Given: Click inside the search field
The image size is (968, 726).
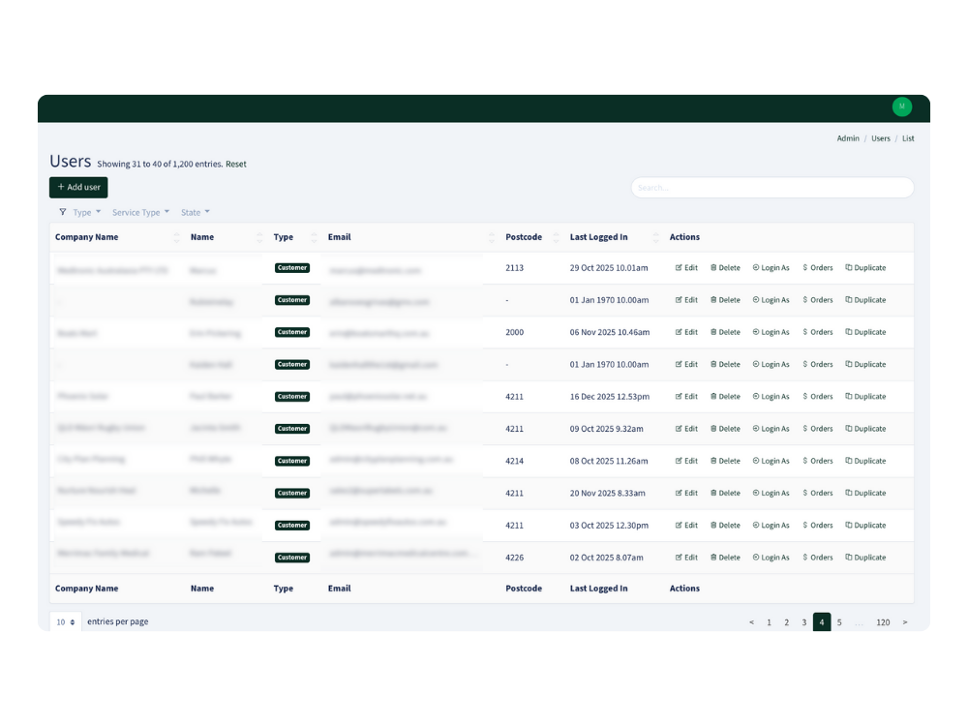Looking at the screenshot, I should pos(771,187).
